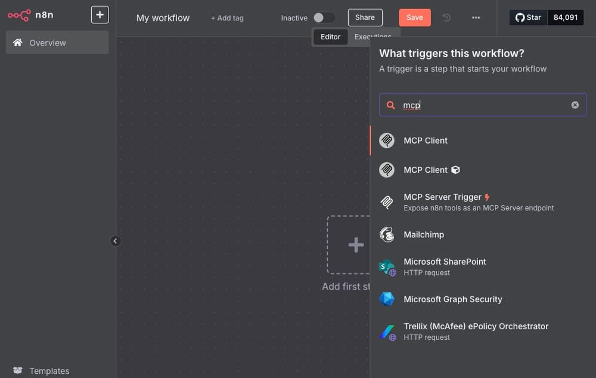Image resolution: width=596 pixels, height=378 pixels.
Task: Select the MCP Client node
Action: click(425, 140)
